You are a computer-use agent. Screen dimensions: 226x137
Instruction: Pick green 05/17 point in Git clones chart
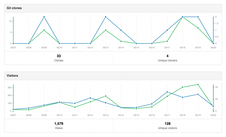tap(167, 41)
